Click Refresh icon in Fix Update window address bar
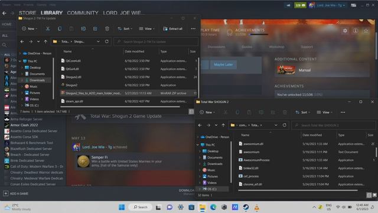This screenshot has height=213, width=378. pos(107,41)
